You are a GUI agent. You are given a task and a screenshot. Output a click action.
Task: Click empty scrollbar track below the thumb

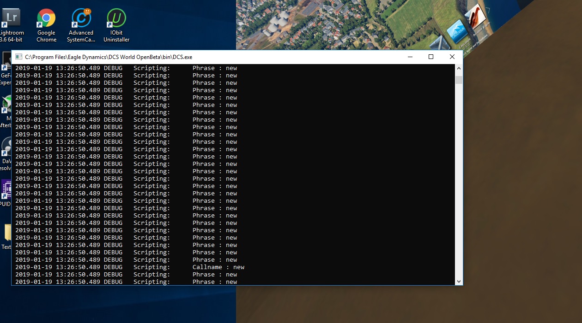459,181
